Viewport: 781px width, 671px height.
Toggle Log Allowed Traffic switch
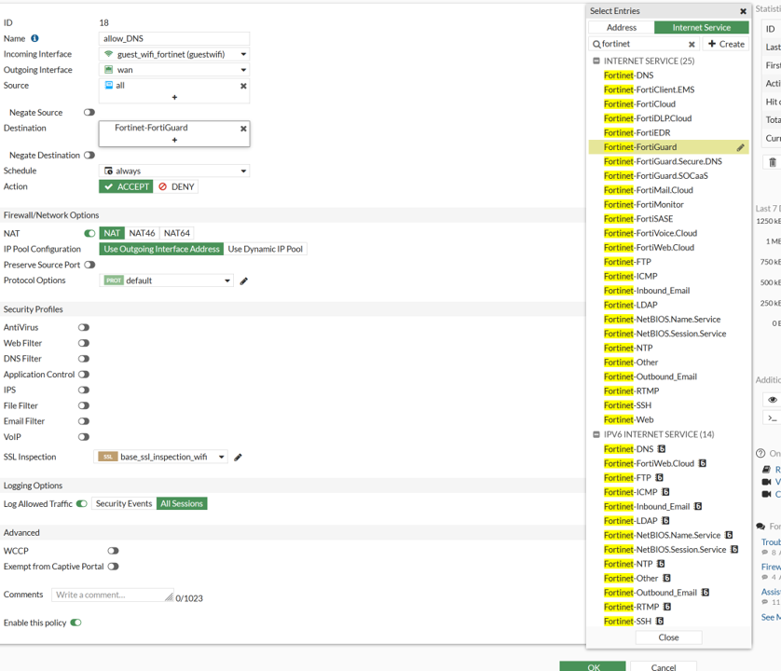tap(82, 503)
